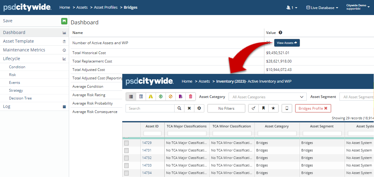Click the broom clear-filters icon
374x177 pixels.
click(254, 108)
